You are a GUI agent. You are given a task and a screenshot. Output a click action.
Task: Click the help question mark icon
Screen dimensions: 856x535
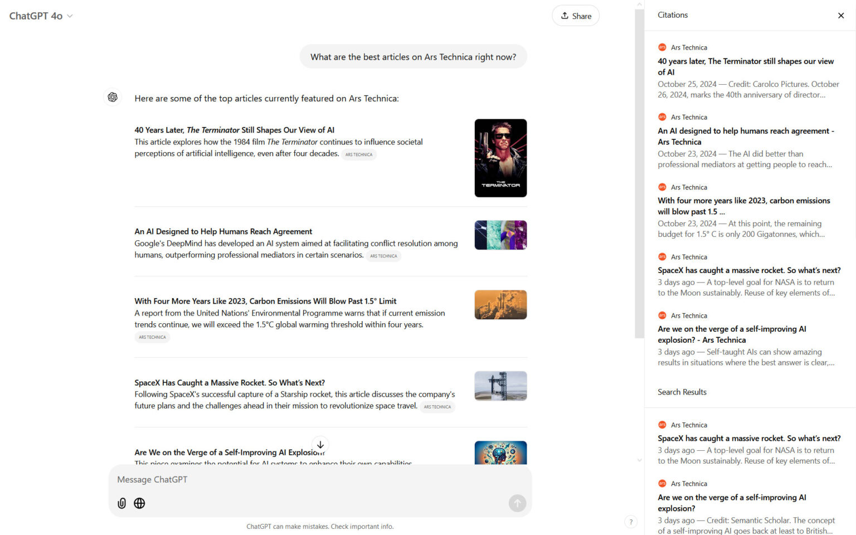pyautogui.click(x=631, y=522)
